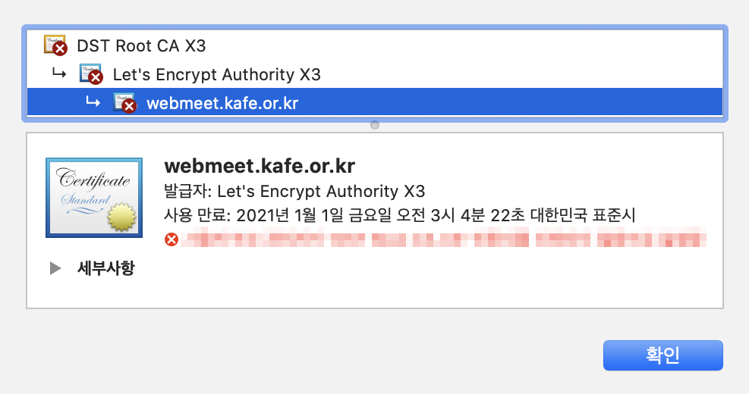This screenshot has width=749, height=394.
Task: Click the blurred red error message text
Action: click(444, 238)
